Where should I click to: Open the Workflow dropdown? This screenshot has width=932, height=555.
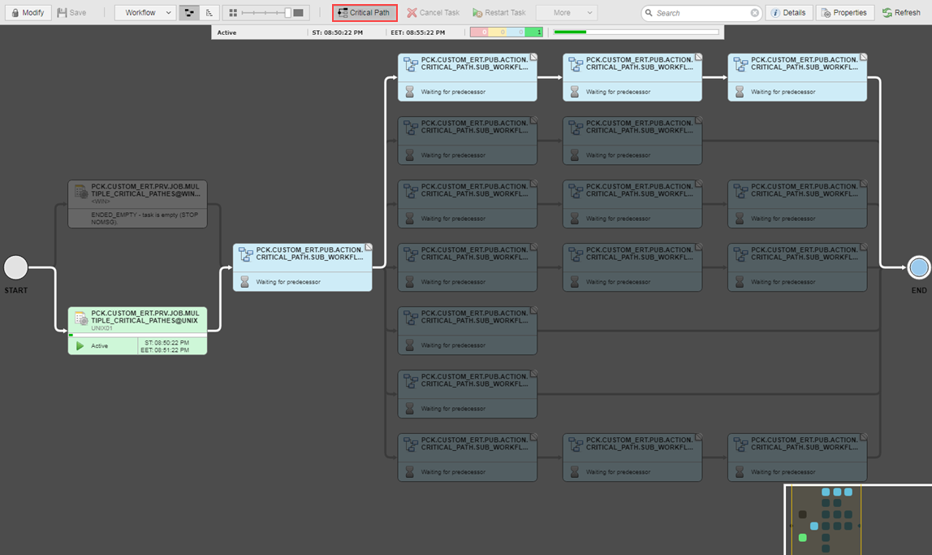pos(145,12)
